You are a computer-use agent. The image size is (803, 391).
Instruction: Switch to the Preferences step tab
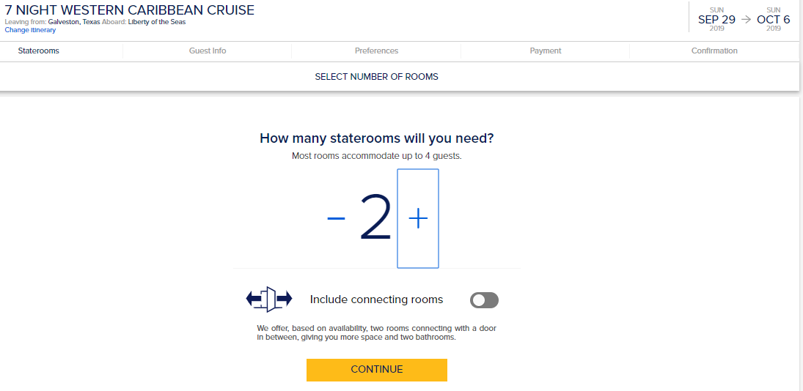(376, 51)
